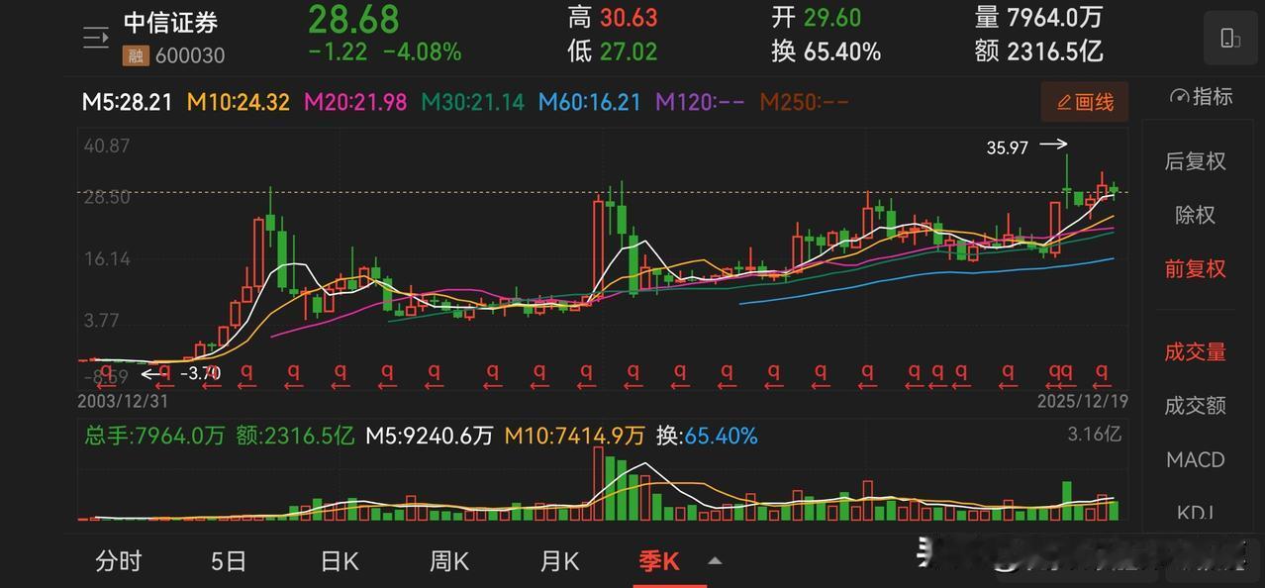Switch to landscape rotate screen icon
Image resolution: width=1265 pixels, height=588 pixels.
coord(1229,39)
